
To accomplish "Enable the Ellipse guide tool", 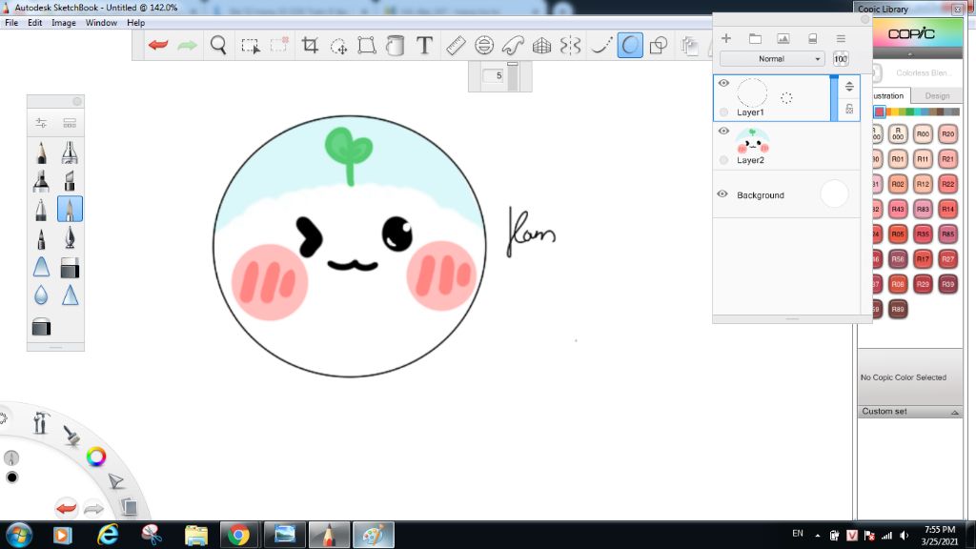I will 484,45.
